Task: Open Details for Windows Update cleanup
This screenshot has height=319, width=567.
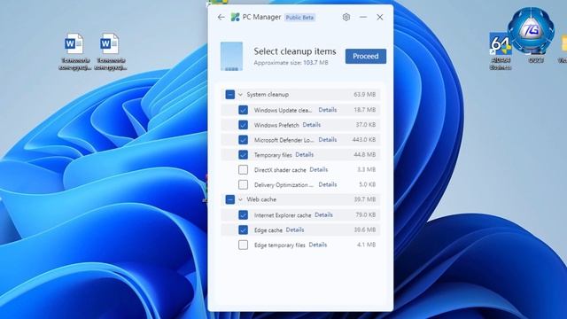Action: (x=328, y=110)
